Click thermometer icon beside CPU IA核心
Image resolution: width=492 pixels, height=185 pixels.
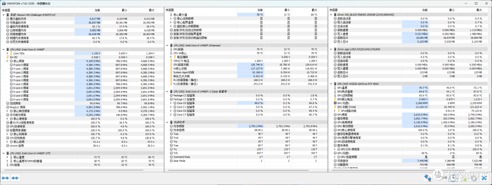tap(171, 53)
